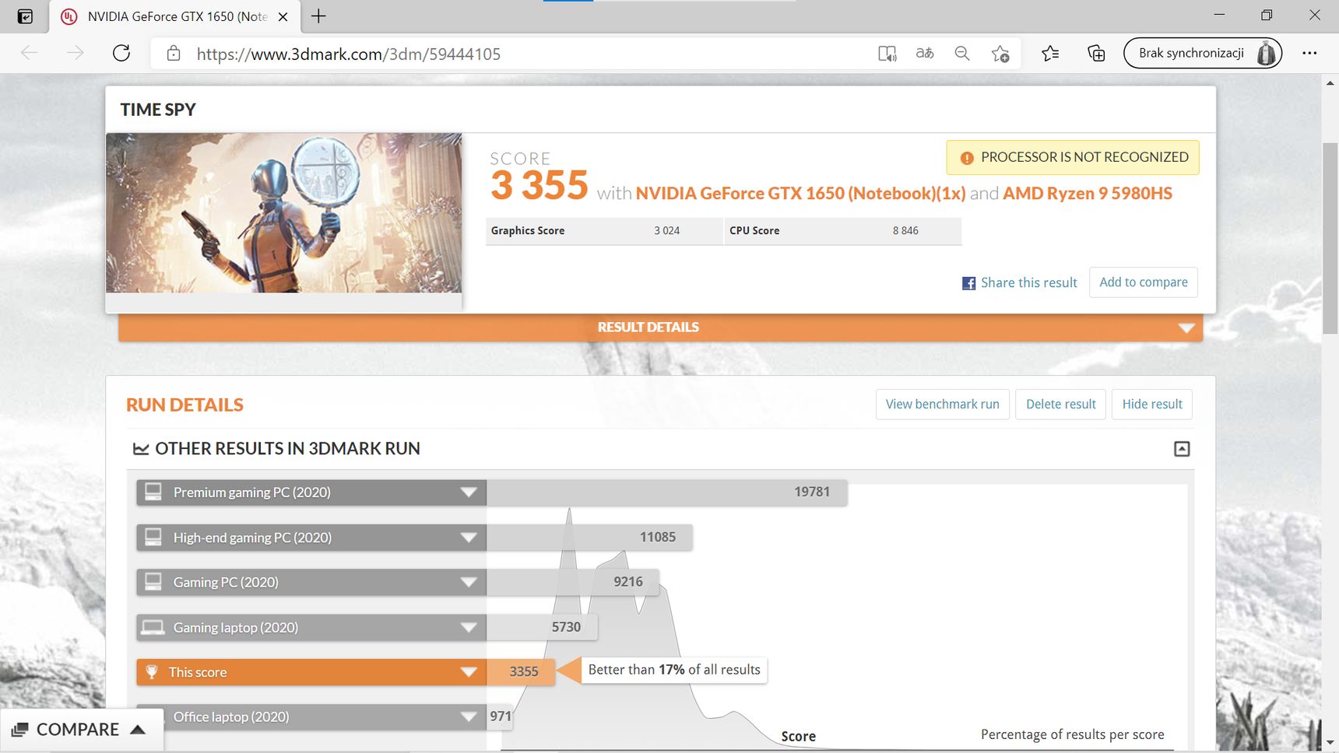Open the Favorites list icon

coord(1050,53)
